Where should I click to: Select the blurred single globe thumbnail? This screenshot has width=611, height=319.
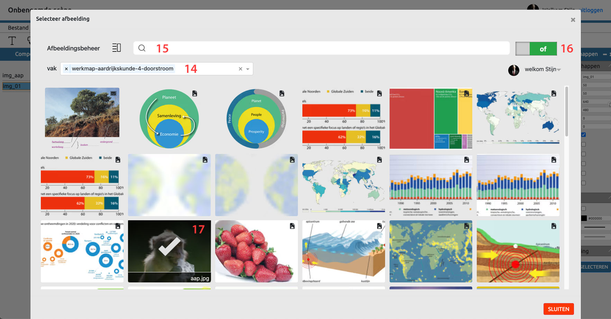click(x=169, y=185)
